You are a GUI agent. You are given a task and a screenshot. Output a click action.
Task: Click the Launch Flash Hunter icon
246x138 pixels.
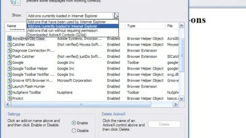(9, 86)
